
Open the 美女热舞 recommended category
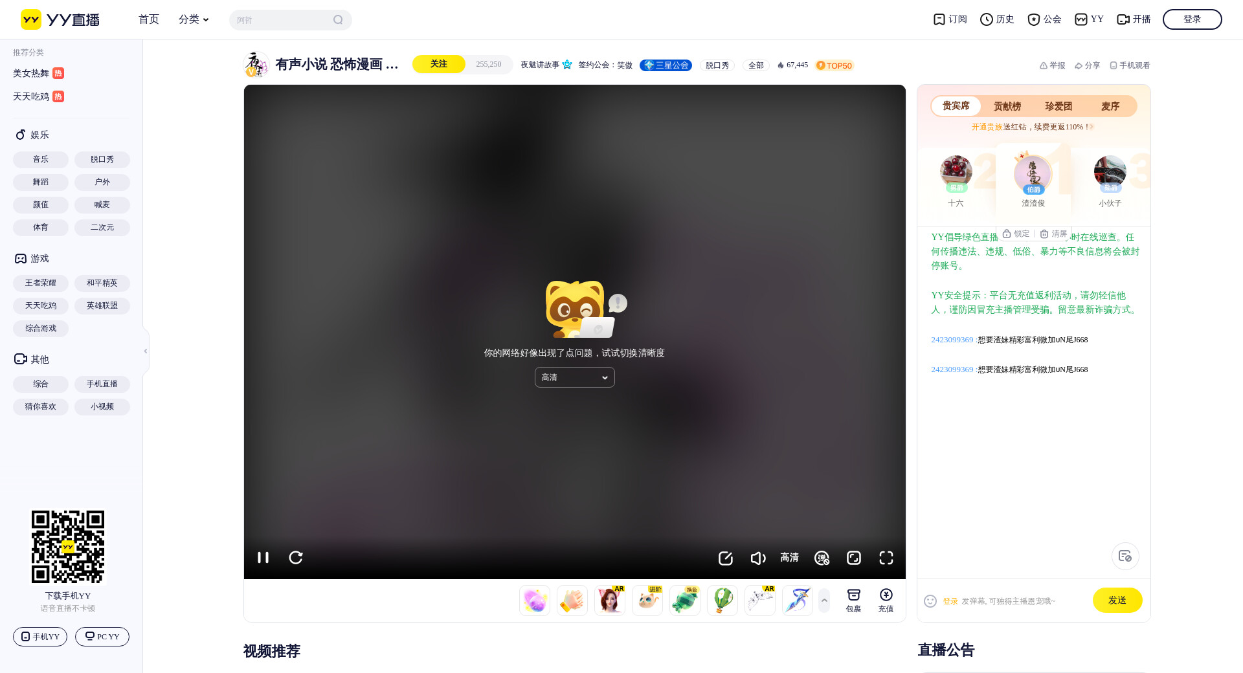point(38,73)
